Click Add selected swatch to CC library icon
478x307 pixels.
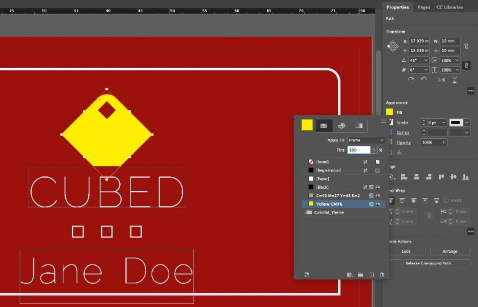[306, 275]
